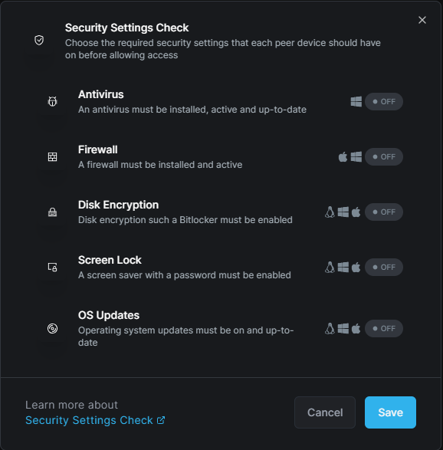Click the Linux penguin icon in Screen Lock row
The image size is (443, 450).
pyautogui.click(x=330, y=268)
